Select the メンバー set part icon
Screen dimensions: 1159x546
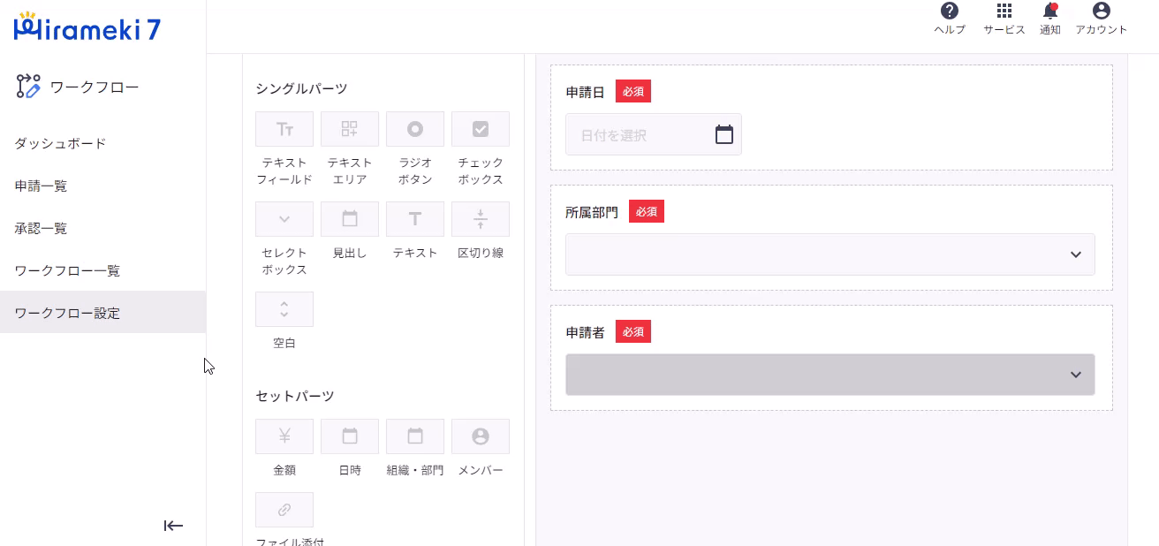click(481, 436)
